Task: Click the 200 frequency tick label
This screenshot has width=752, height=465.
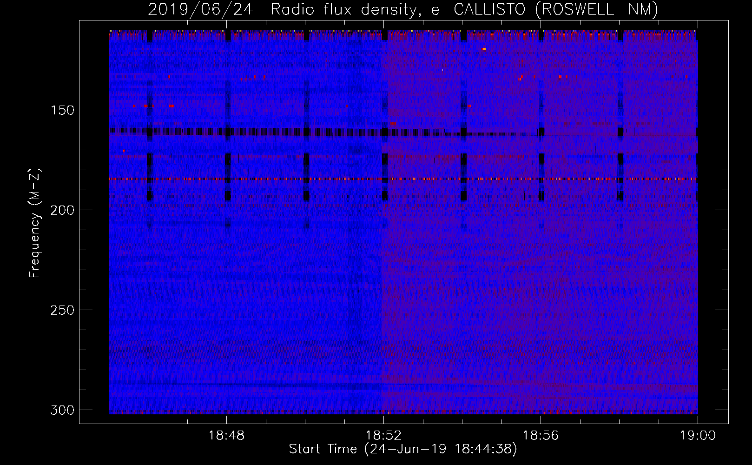Action: [62, 210]
